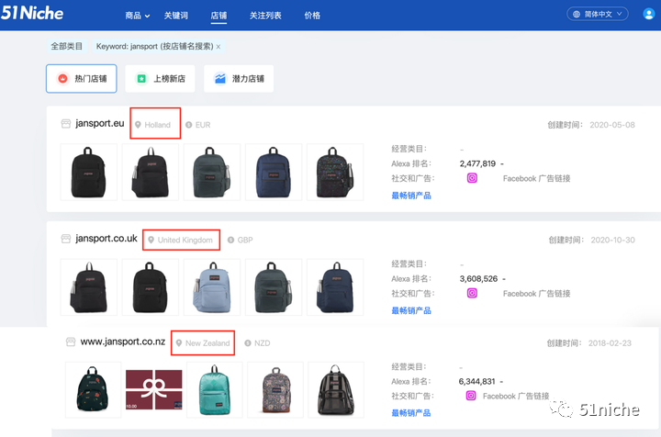Click the Alexa rank value 3,608,526
The image size is (661, 437).
pyautogui.click(x=478, y=278)
